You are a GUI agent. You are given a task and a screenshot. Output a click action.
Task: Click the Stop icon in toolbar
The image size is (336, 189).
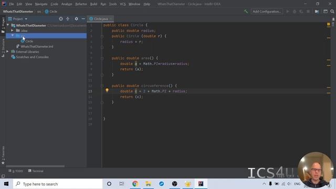[x=308, y=12]
